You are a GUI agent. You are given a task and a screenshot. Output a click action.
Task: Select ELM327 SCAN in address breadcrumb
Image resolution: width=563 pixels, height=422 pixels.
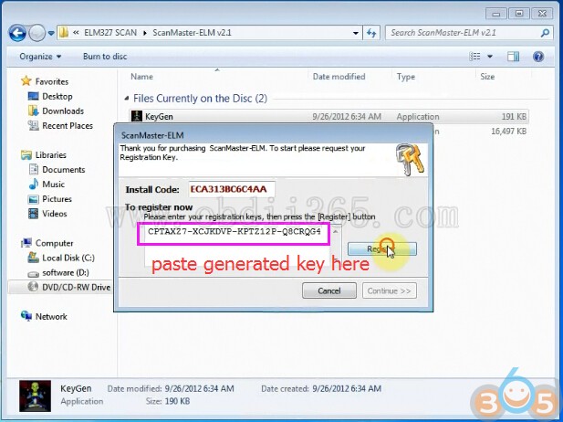click(x=110, y=33)
